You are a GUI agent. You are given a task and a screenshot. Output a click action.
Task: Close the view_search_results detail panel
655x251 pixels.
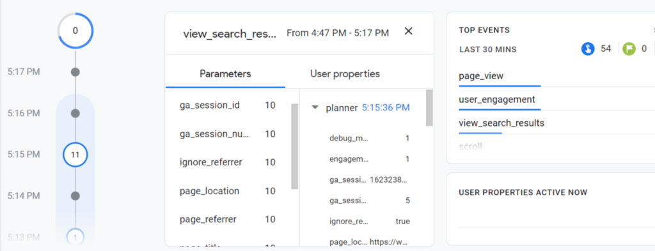[409, 31]
